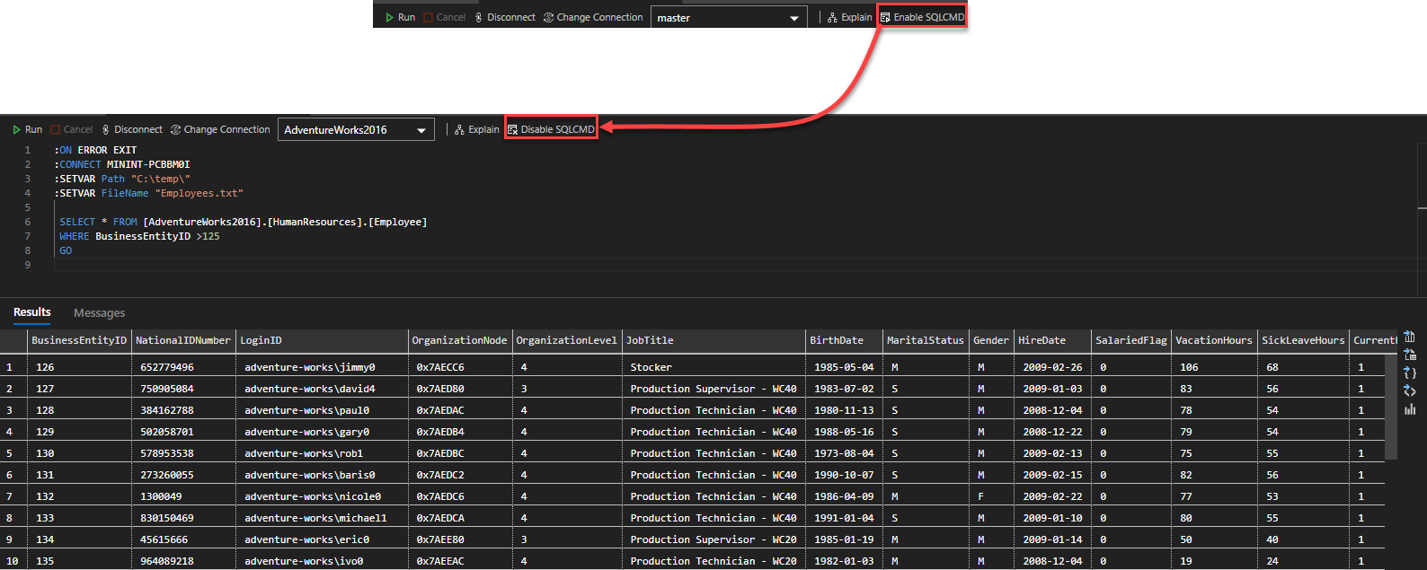Open the AdventureWorks2016 database dropdown
The width and height of the screenshot is (1427, 570).
356,129
